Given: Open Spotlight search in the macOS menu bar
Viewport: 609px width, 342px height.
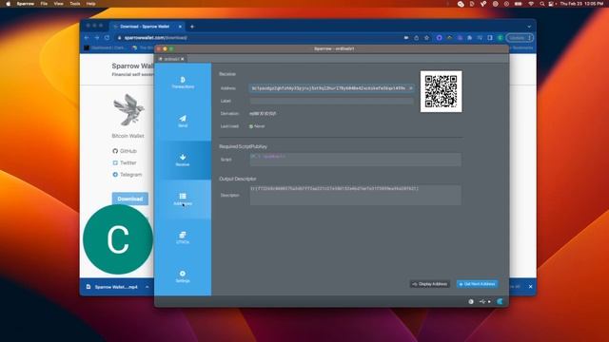Looking at the screenshot, I should (541, 4).
